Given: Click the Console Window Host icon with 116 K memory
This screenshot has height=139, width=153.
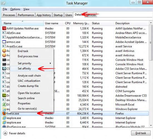Looking at the screenshot, I should tap(4, 60).
